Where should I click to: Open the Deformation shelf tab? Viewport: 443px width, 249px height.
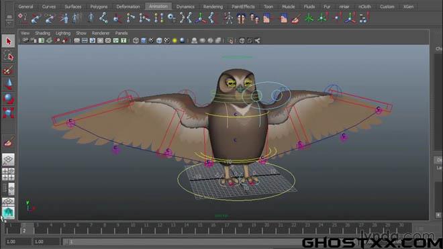click(128, 7)
